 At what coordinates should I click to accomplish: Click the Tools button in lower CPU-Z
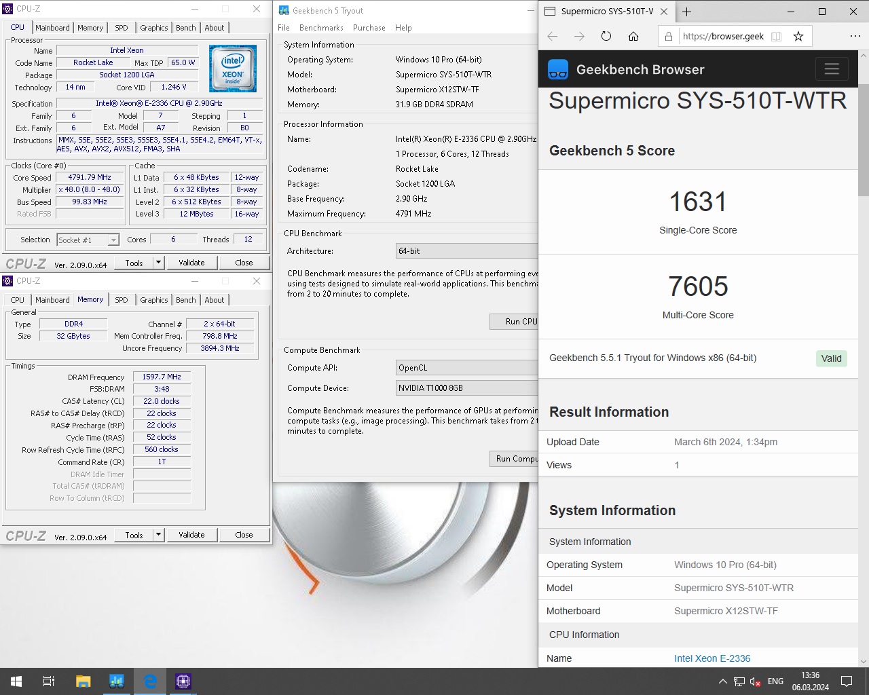[134, 535]
